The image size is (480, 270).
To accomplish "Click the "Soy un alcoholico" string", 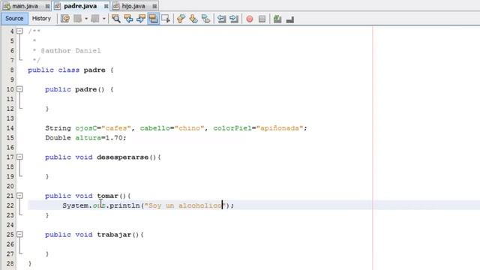I will 185,205.
